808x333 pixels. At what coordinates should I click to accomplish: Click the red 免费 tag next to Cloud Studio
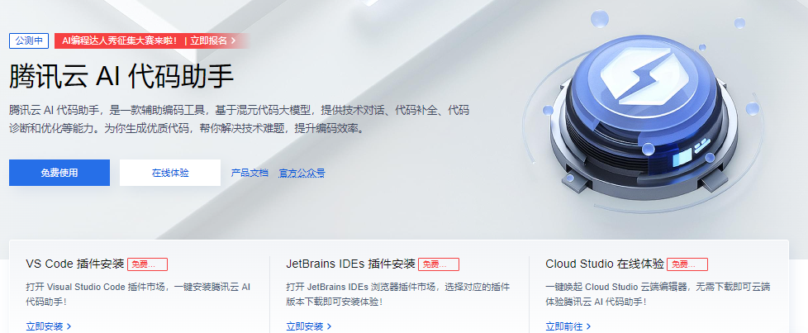687,264
